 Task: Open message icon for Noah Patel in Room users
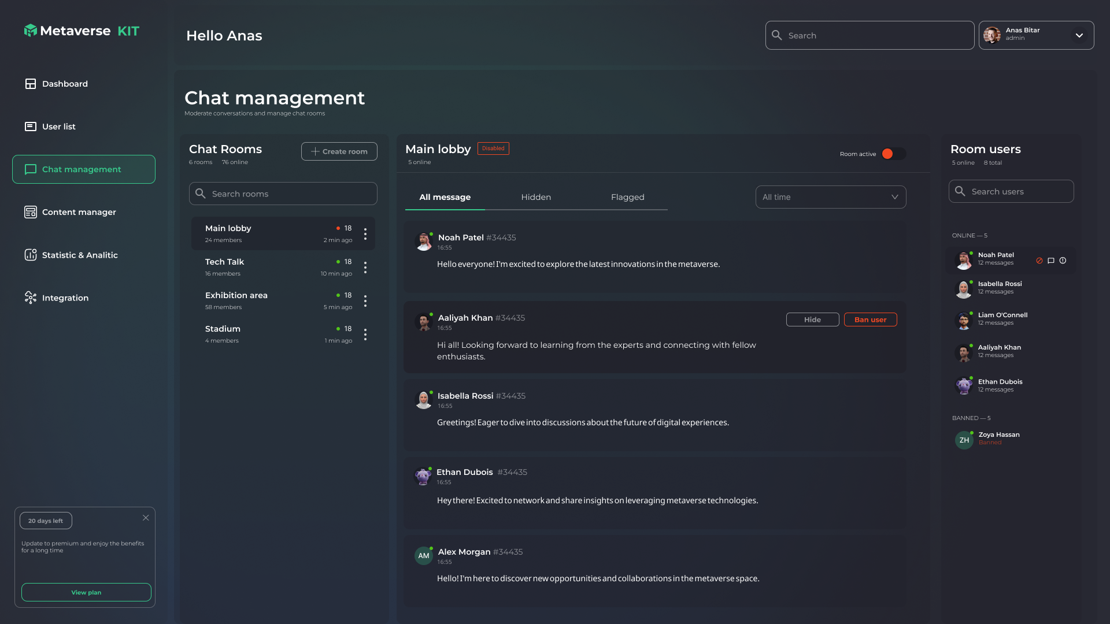coord(1051,261)
